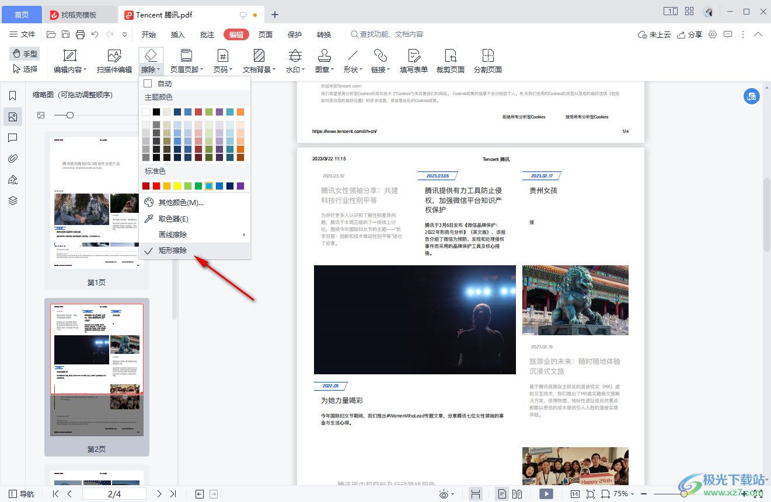Image resolution: width=771 pixels, height=502 pixels.
Task: Expand the 页眉页脚 dropdown arrow
Action: (202, 71)
